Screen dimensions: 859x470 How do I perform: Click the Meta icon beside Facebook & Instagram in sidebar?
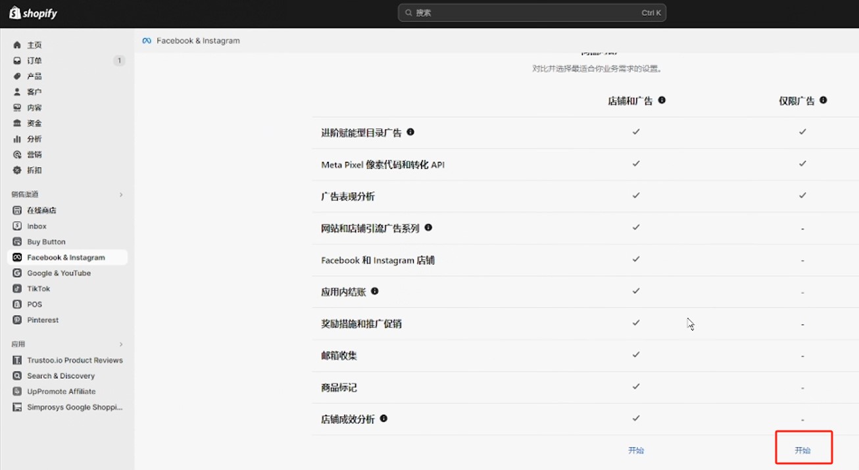(x=17, y=258)
